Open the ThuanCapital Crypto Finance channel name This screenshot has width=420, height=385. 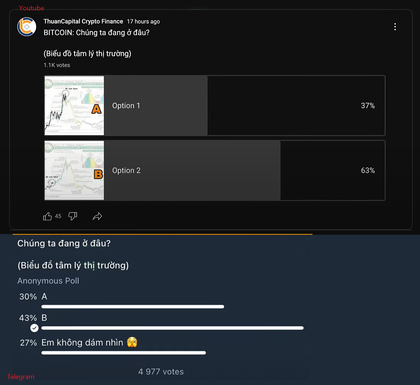click(83, 22)
